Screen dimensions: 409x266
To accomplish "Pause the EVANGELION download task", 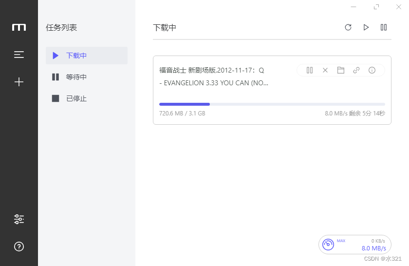I will pos(310,70).
